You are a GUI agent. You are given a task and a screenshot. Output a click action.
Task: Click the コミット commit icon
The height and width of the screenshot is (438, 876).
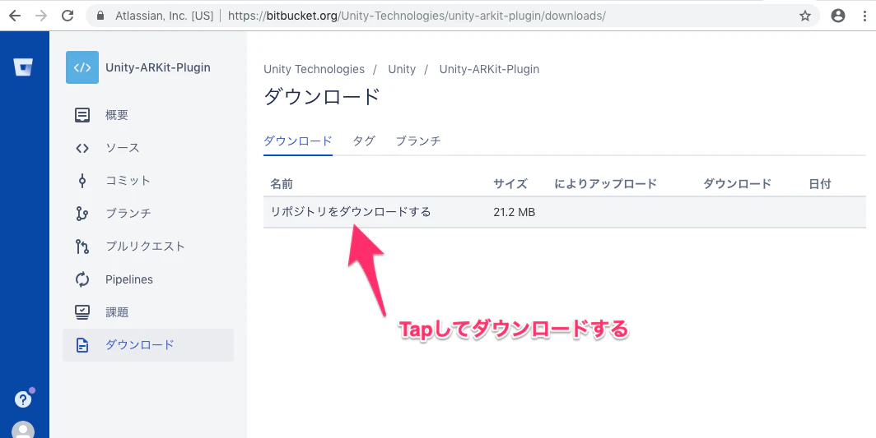pos(82,180)
